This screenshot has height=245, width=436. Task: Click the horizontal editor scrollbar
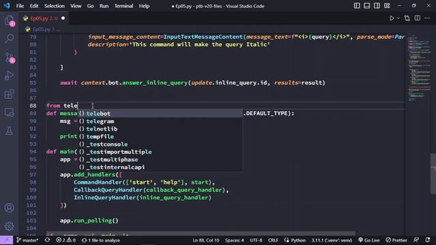coord(200,233)
